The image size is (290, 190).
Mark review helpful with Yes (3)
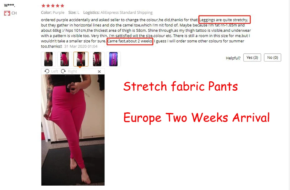coord(252,58)
